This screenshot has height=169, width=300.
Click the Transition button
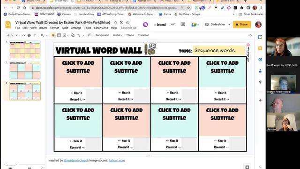point(143,35)
